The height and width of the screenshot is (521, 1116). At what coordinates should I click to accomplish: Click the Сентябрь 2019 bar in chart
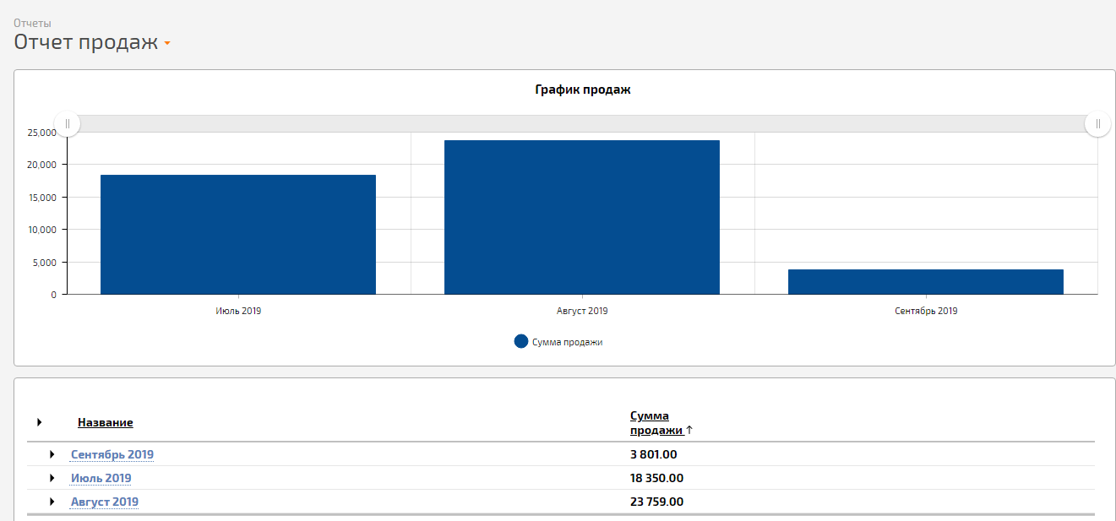[925, 281]
